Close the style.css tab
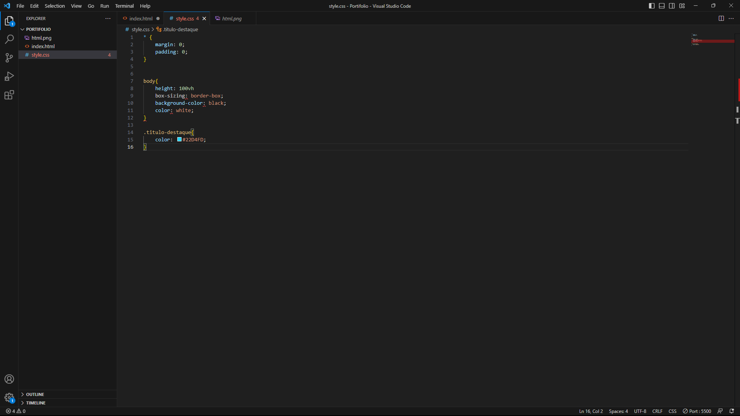 (204, 18)
